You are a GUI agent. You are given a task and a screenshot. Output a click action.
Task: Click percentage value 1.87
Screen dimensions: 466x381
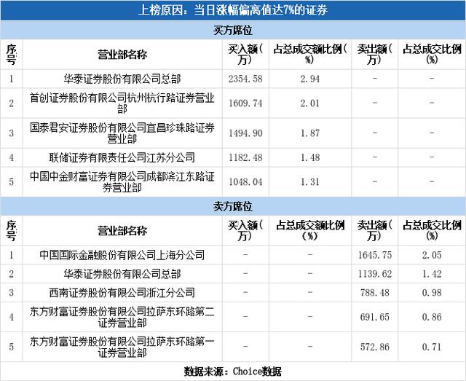pos(310,133)
